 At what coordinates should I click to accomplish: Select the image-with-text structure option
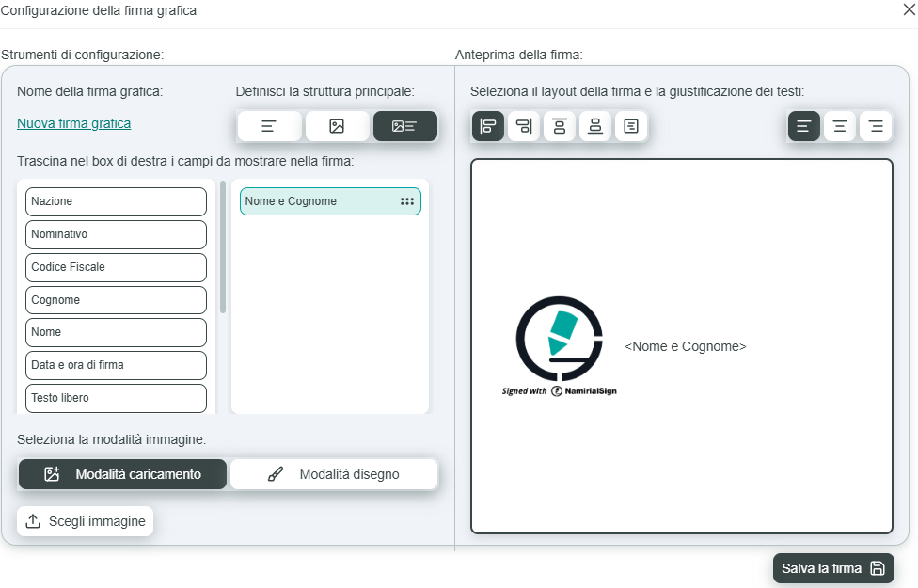click(404, 126)
